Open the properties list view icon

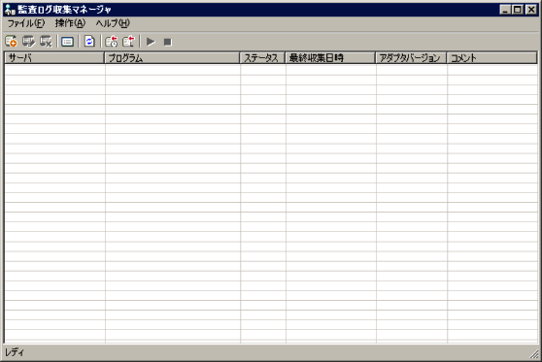tap(67, 42)
